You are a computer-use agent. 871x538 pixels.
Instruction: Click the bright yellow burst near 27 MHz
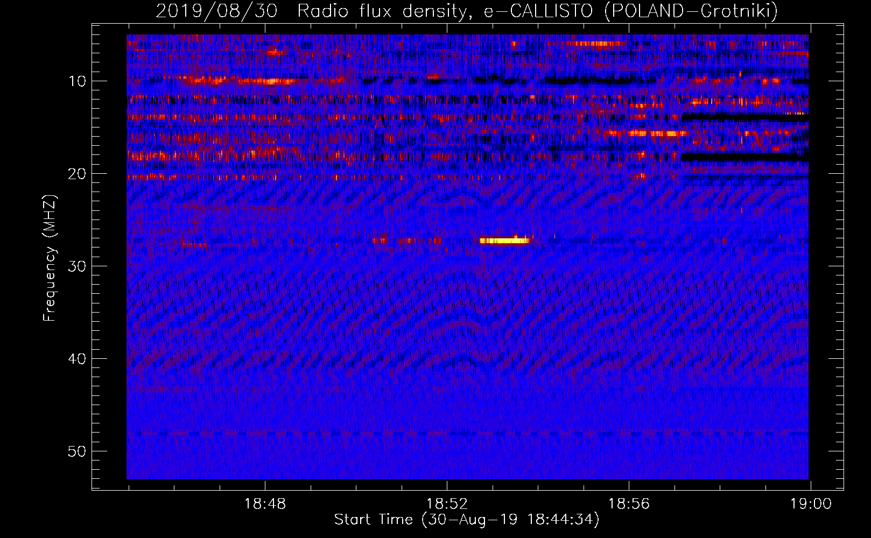pyautogui.click(x=505, y=240)
